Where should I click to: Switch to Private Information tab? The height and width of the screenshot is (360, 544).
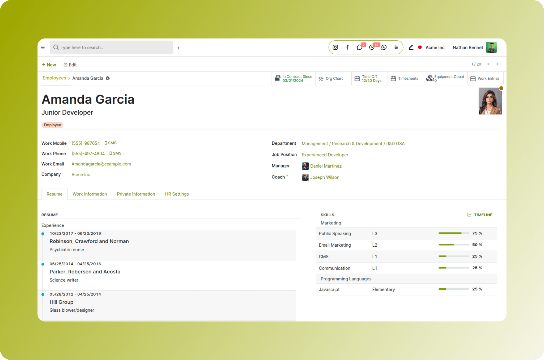pyautogui.click(x=136, y=194)
